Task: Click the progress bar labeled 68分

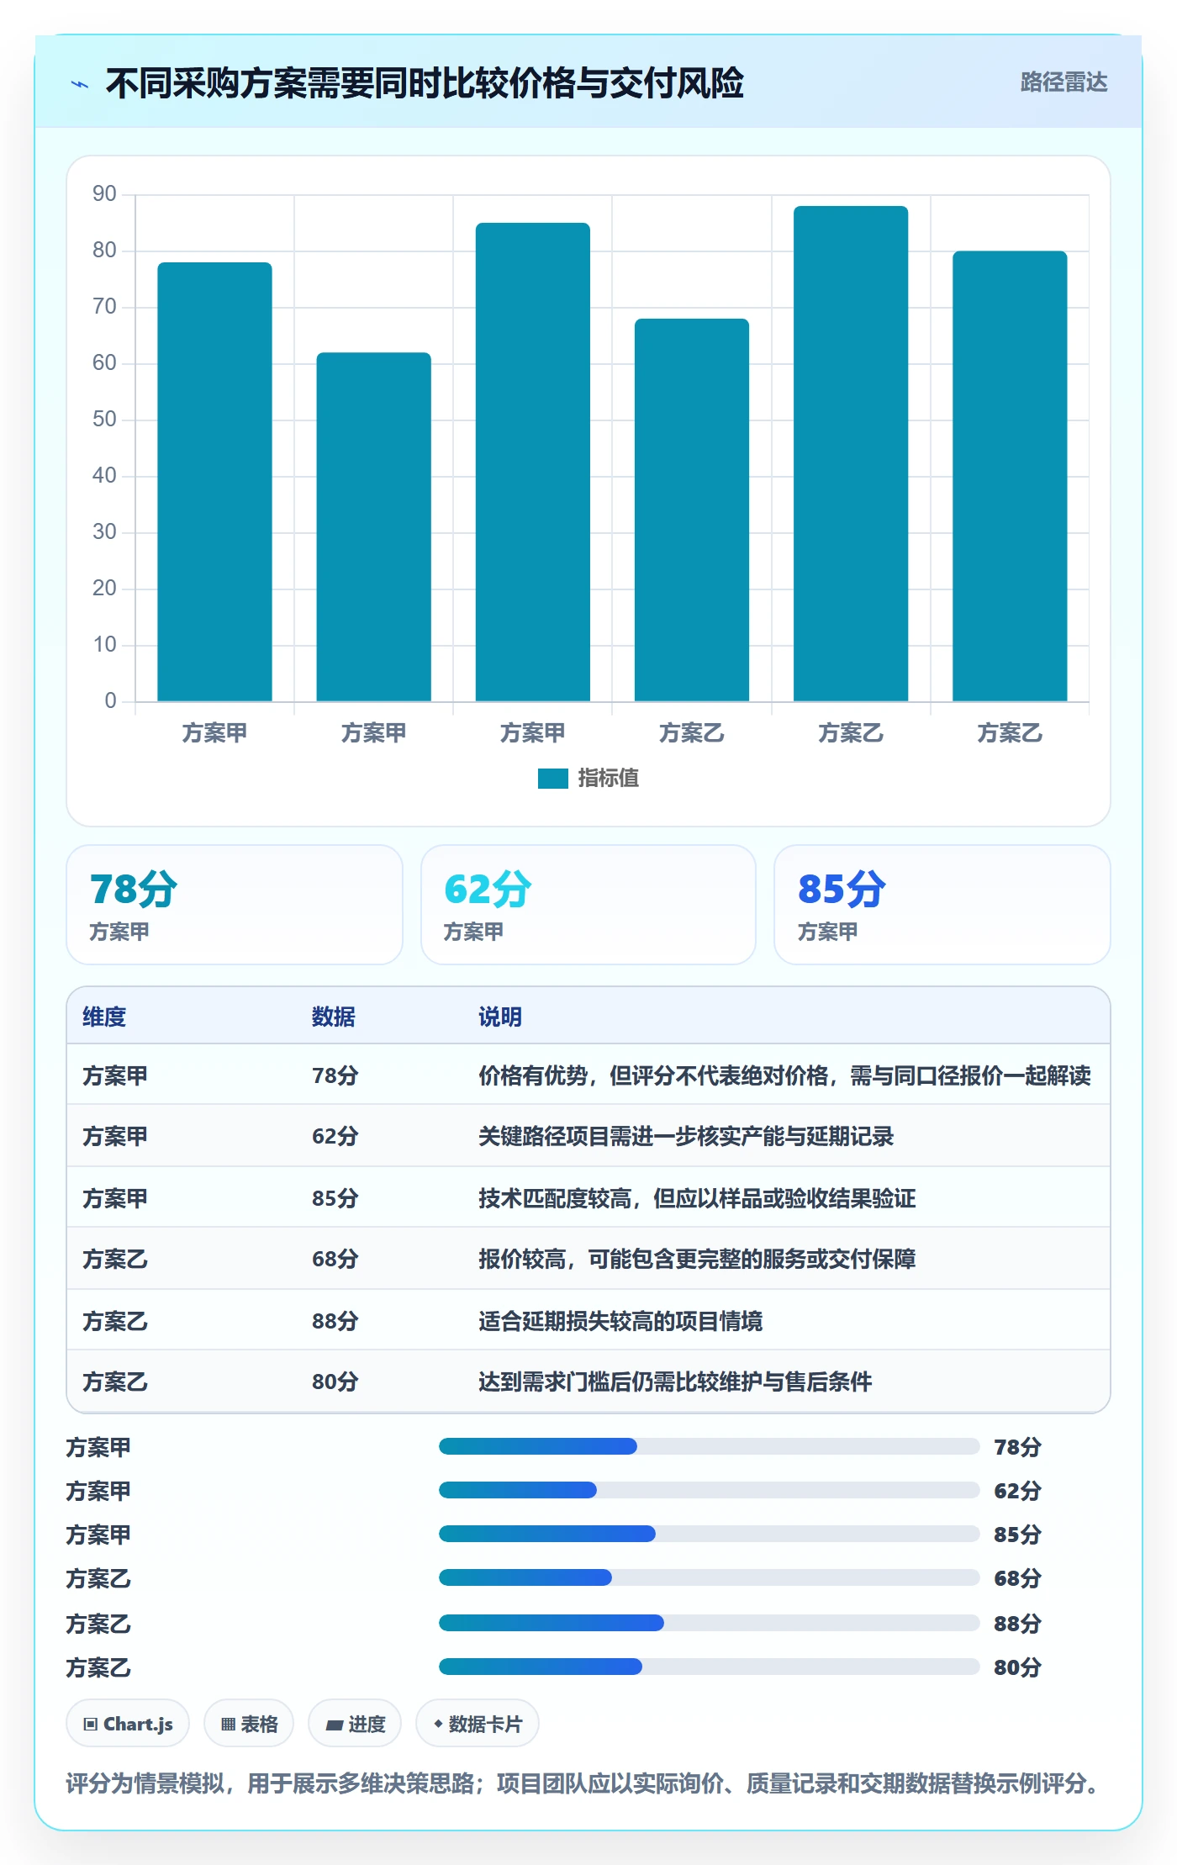Action: (709, 1577)
